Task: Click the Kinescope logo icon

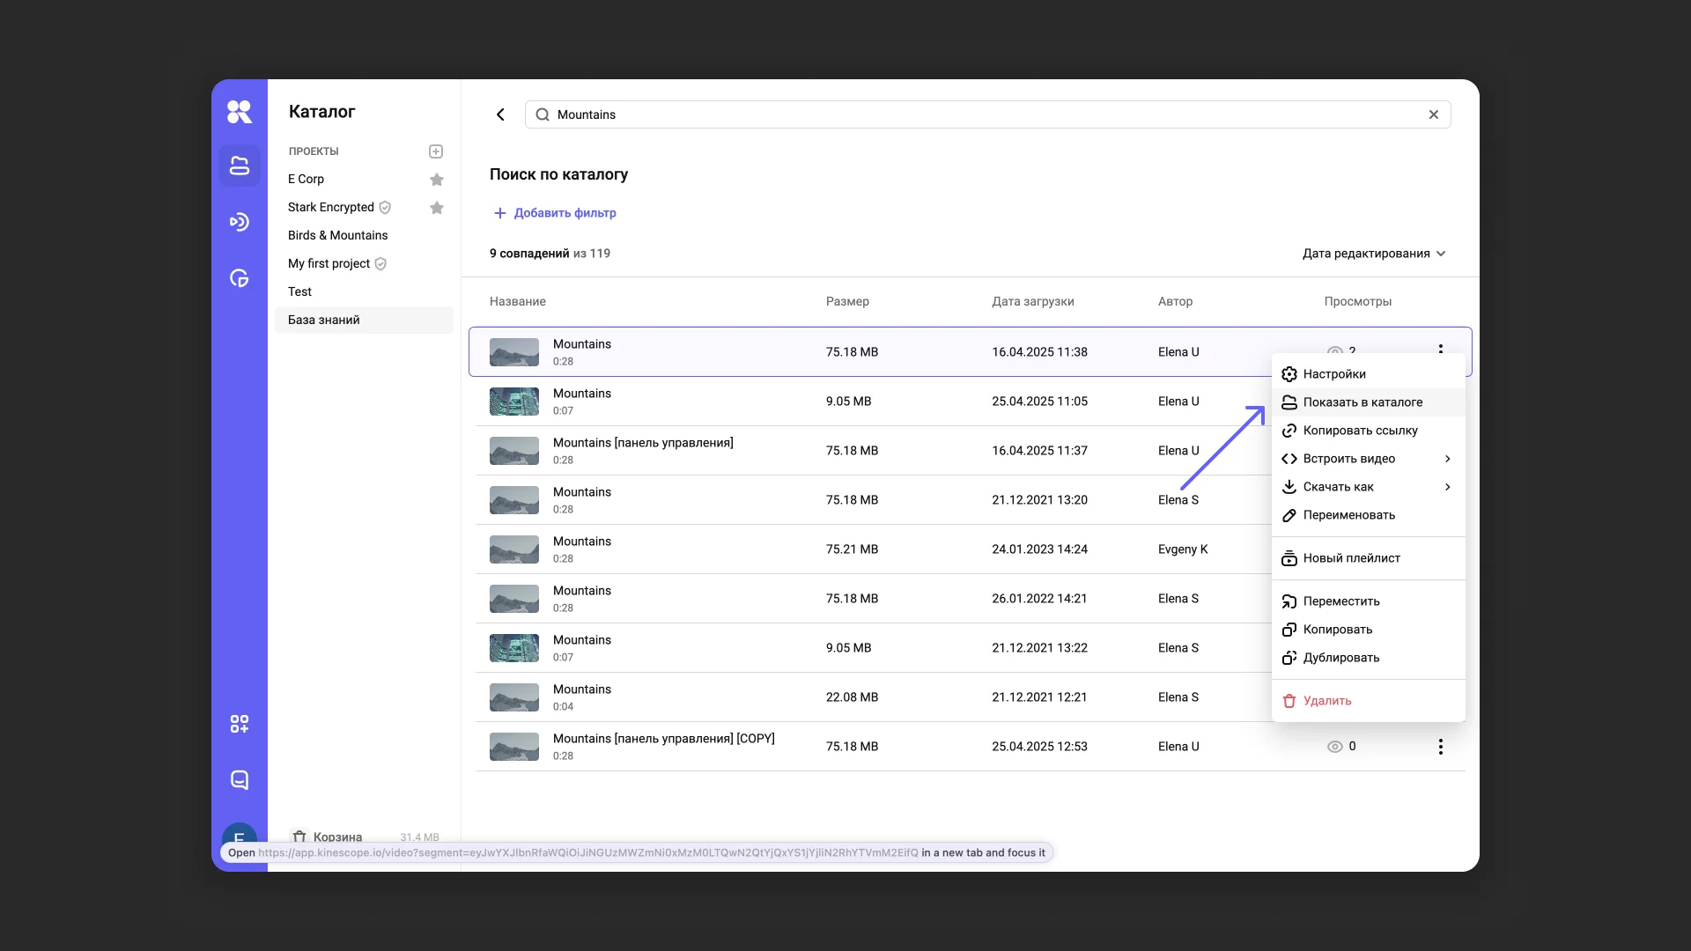Action: click(239, 112)
